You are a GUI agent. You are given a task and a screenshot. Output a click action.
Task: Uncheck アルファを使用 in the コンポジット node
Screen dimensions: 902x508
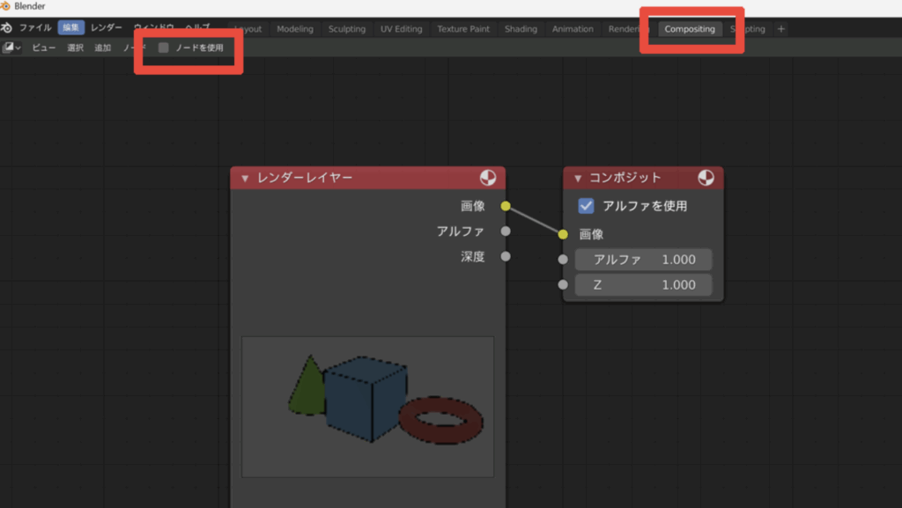pyautogui.click(x=586, y=206)
